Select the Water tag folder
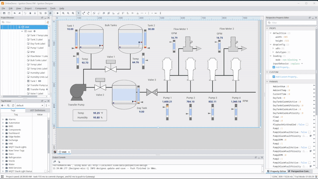The width and height of the screenshot is (318, 179). pos(12,164)
